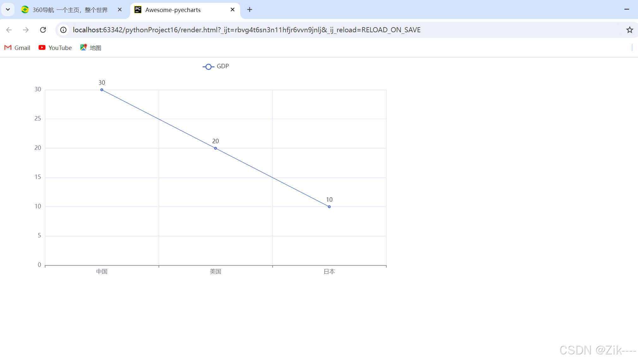Viewport: 638px width, 361px height.
Task: Go back to previous page
Action: [9, 30]
